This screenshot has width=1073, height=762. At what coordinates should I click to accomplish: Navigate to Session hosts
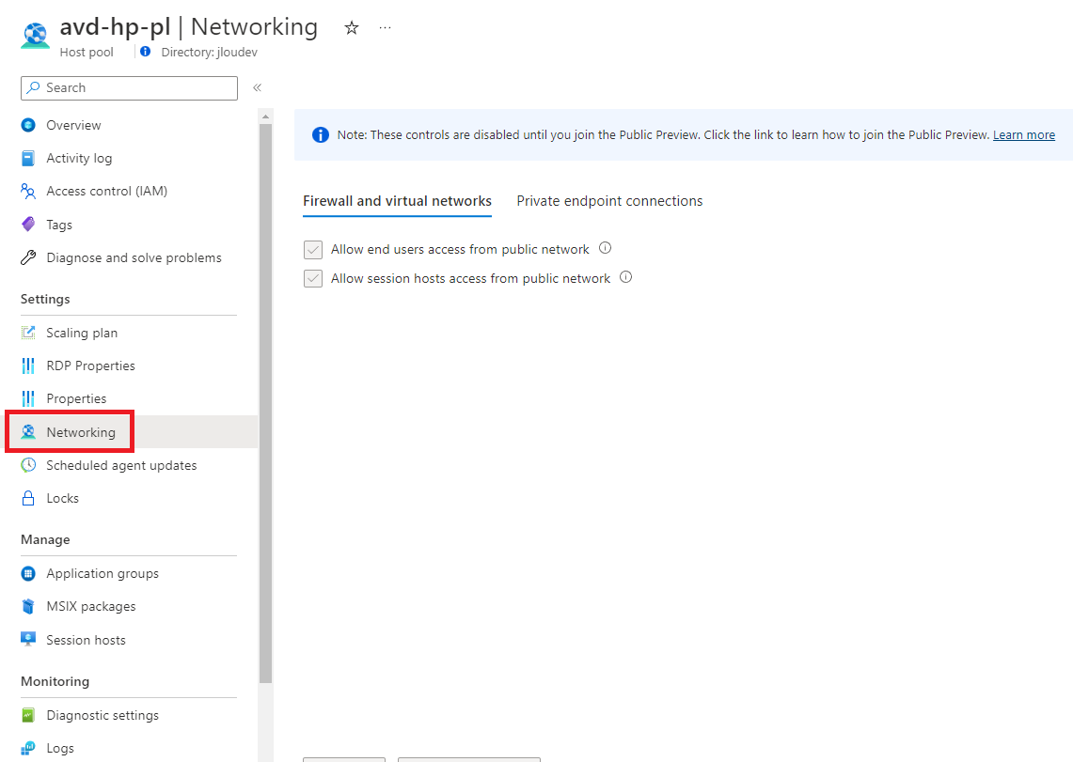tap(87, 640)
